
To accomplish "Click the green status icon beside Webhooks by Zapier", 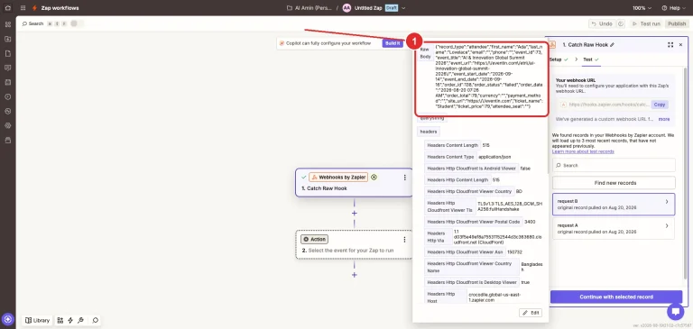I will [374, 177].
